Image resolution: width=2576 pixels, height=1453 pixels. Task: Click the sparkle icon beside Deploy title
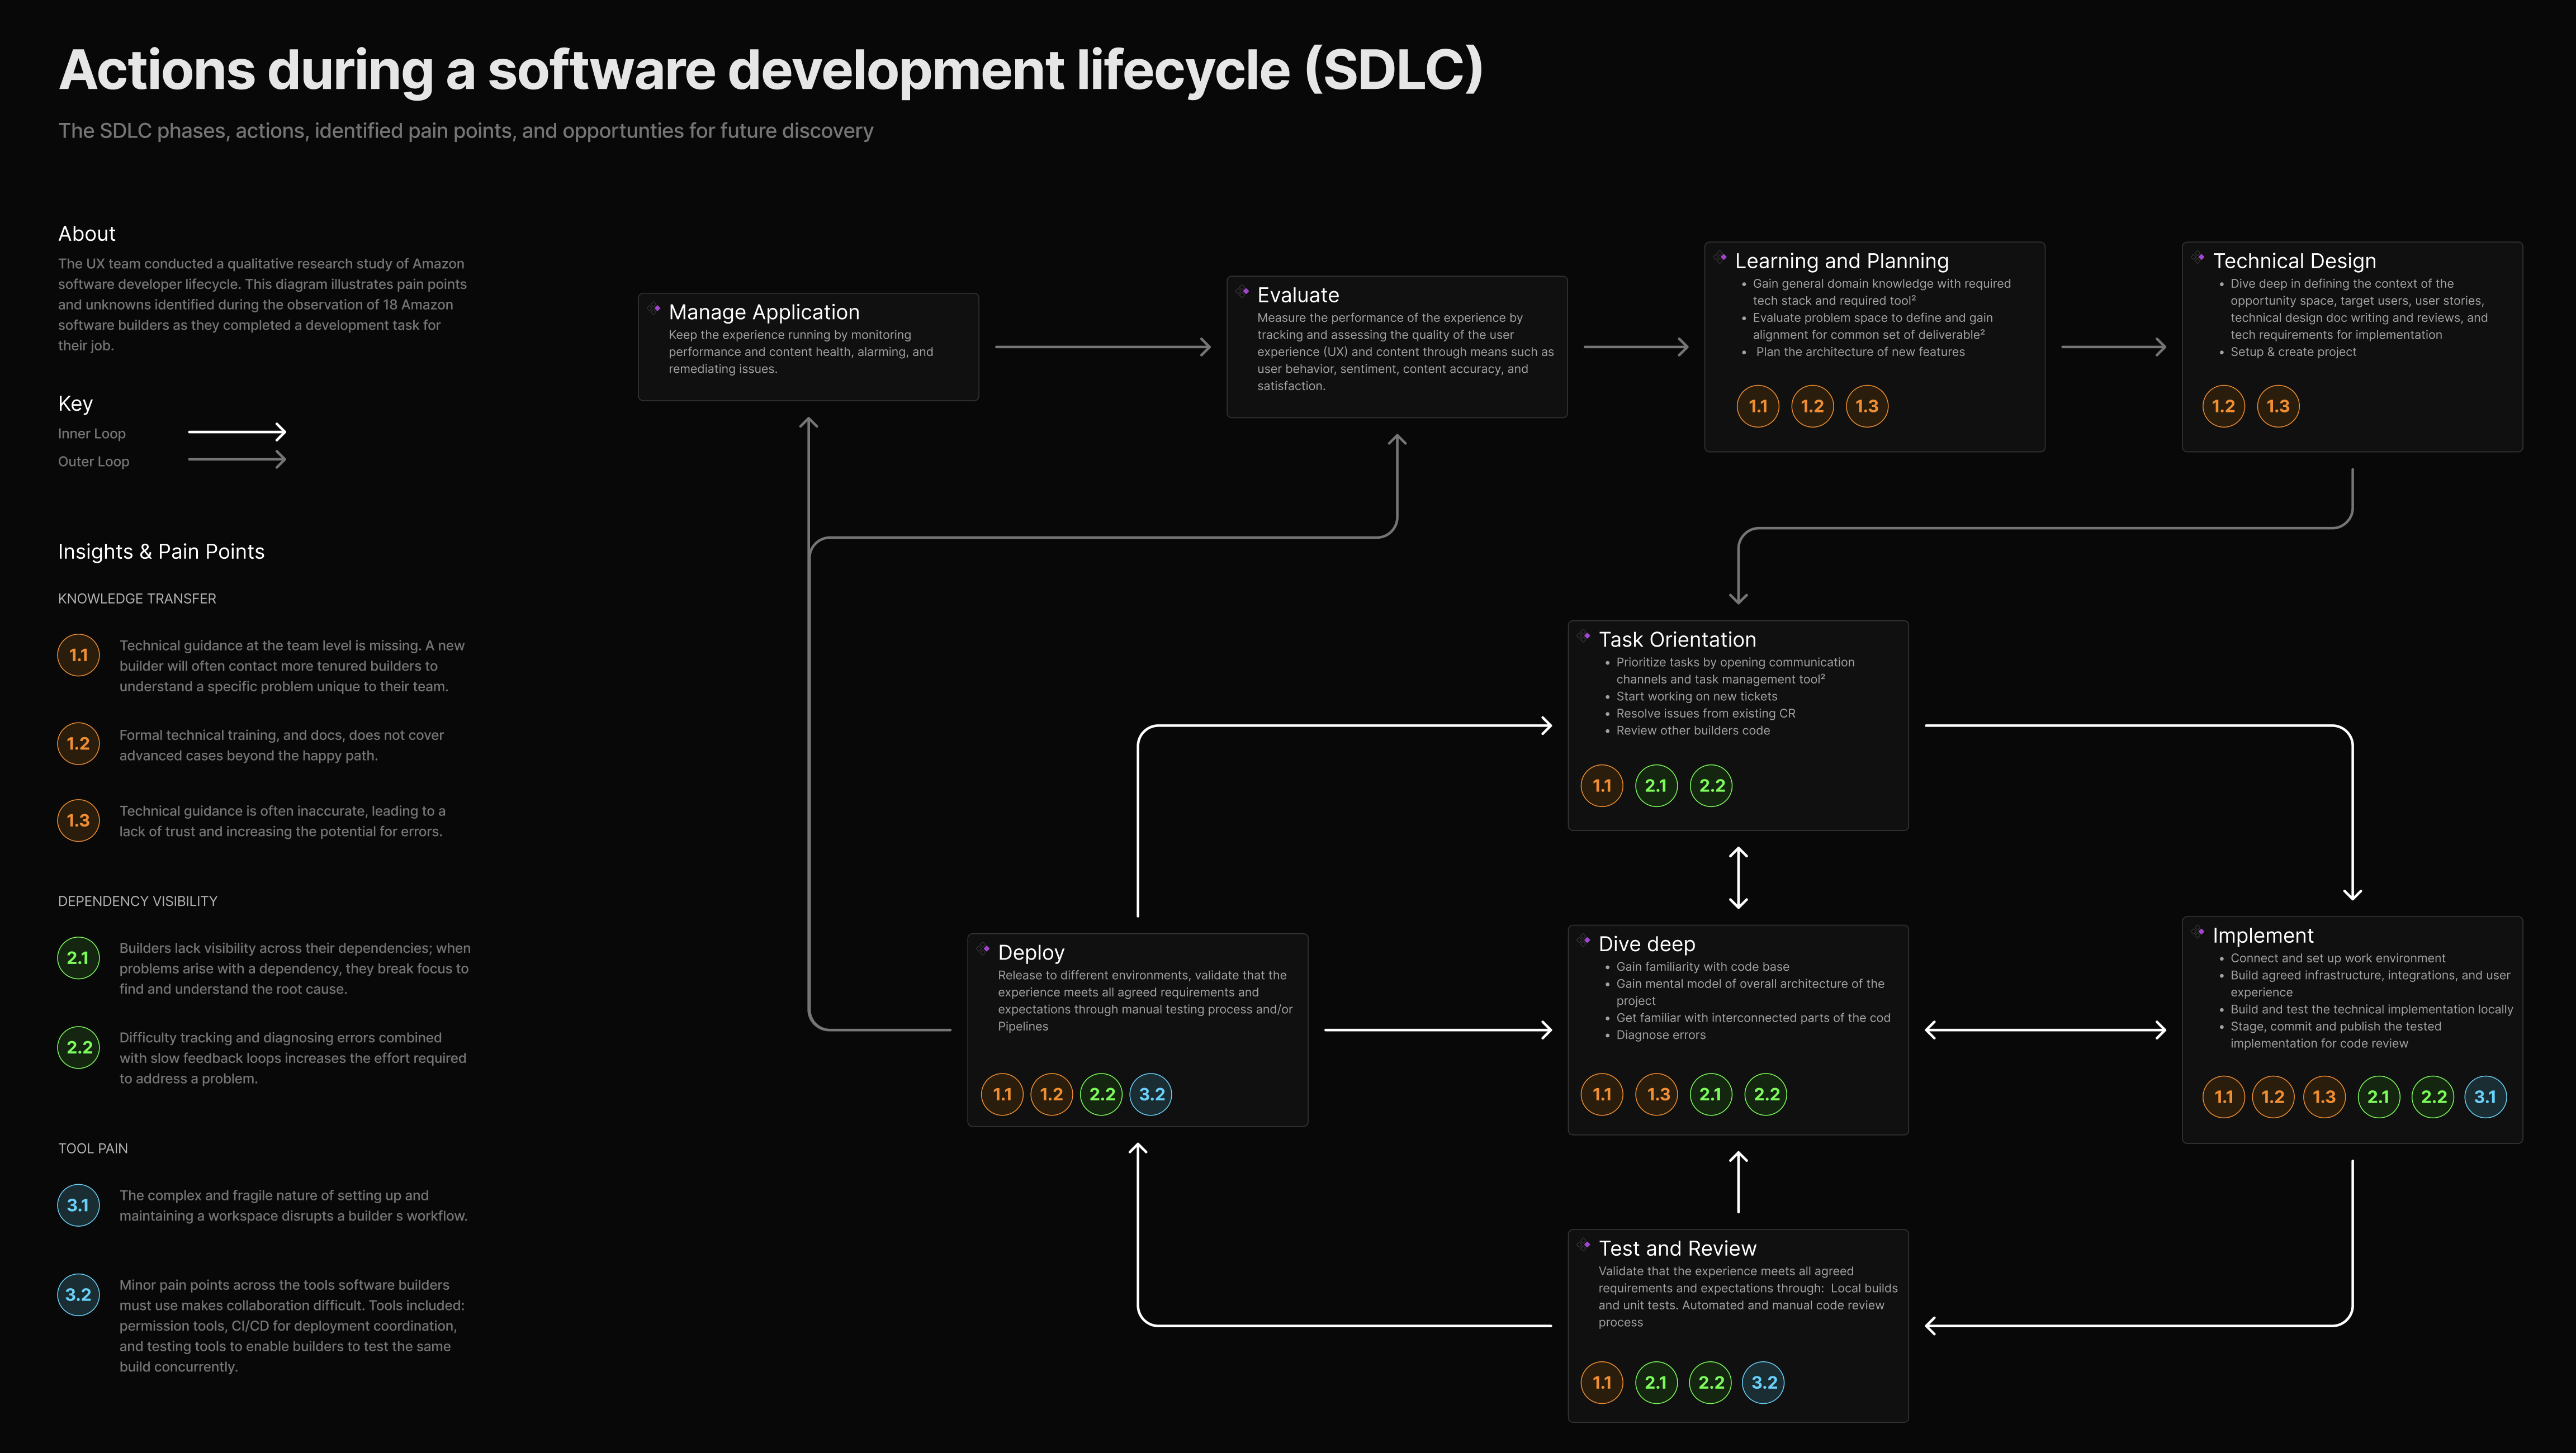(x=984, y=949)
